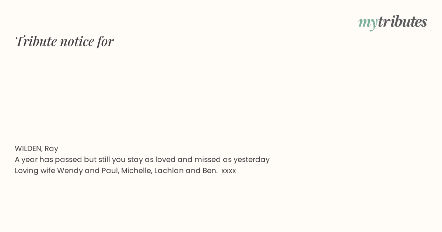Click the horizontal divider line

[221, 131]
